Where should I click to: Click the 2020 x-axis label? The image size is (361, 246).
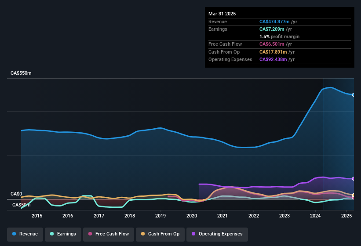tap(192, 216)
